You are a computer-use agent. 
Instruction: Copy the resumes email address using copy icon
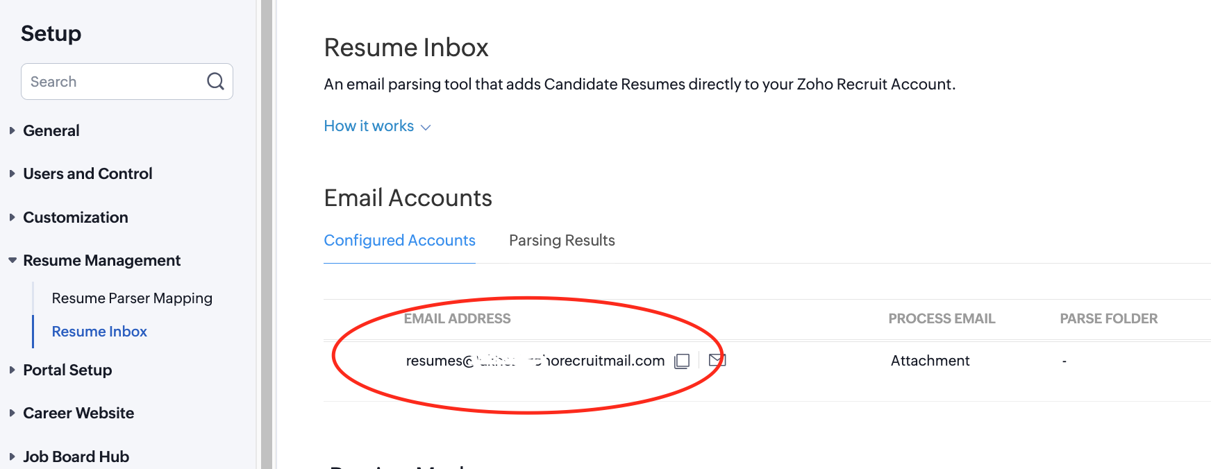click(682, 361)
